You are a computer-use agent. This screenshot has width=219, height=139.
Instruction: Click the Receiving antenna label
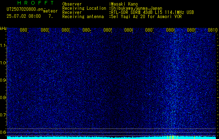click(83, 17)
